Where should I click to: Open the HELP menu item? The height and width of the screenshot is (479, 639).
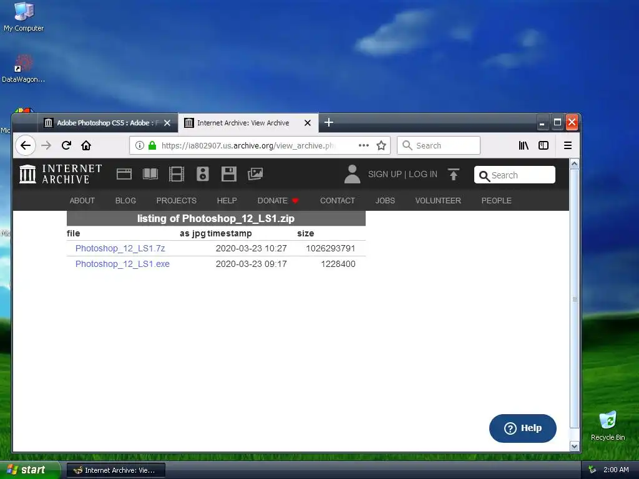coord(227,200)
